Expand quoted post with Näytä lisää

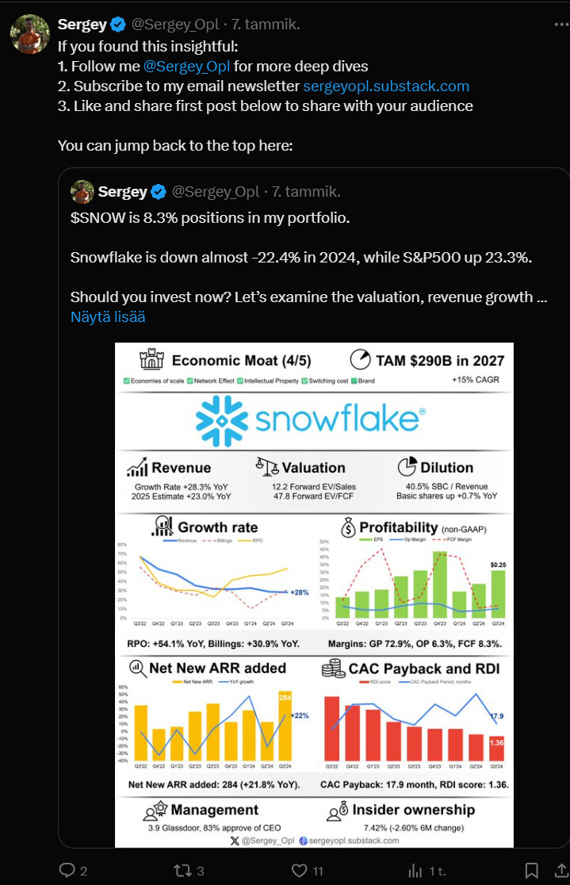[108, 317]
